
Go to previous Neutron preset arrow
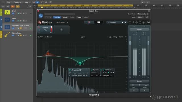click(x=122, y=22)
